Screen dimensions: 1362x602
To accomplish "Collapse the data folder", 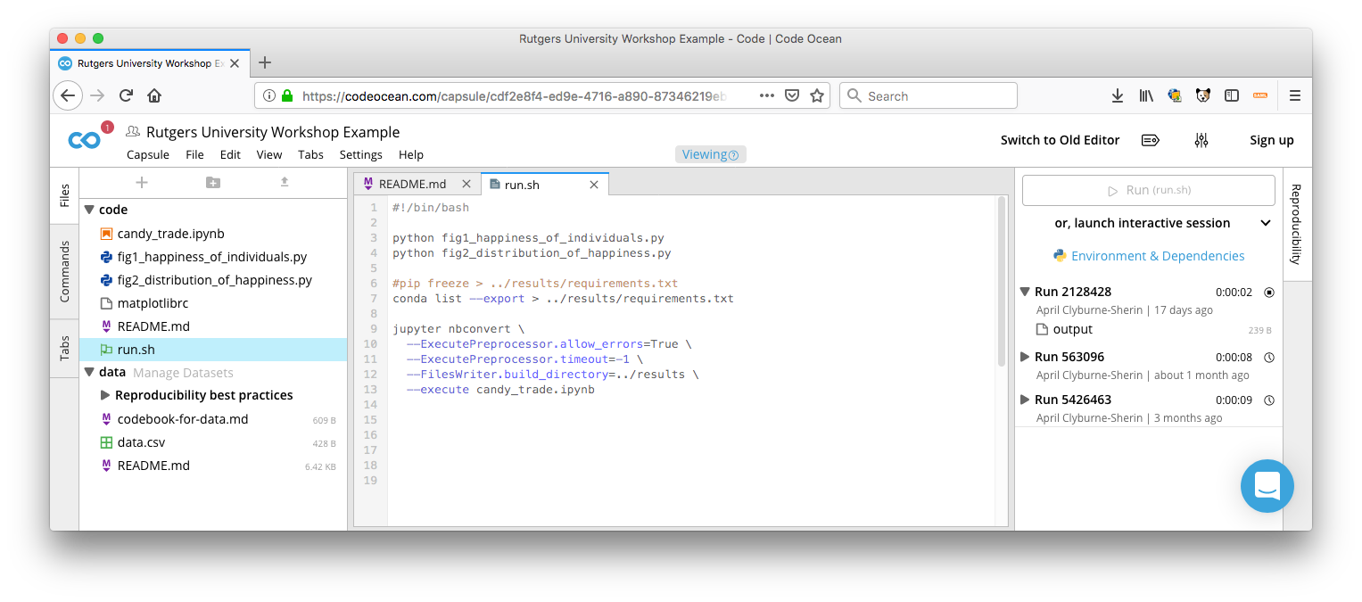I will click(89, 373).
